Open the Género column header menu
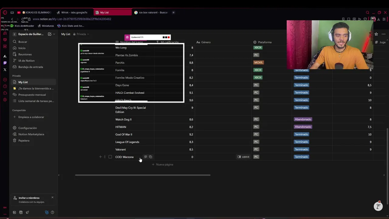Image resolution: width=389 pixels, height=219 pixels. (x=204, y=42)
